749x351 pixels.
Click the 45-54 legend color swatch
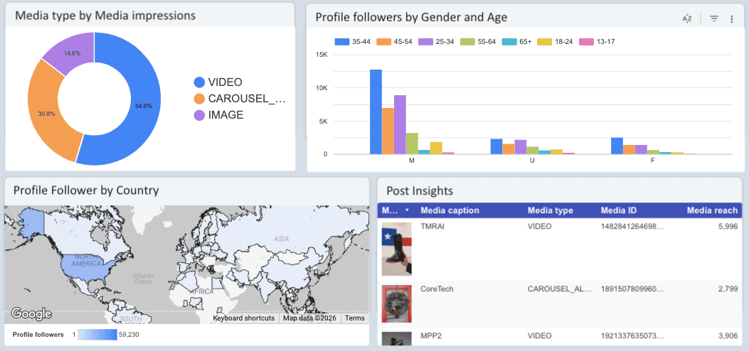383,42
